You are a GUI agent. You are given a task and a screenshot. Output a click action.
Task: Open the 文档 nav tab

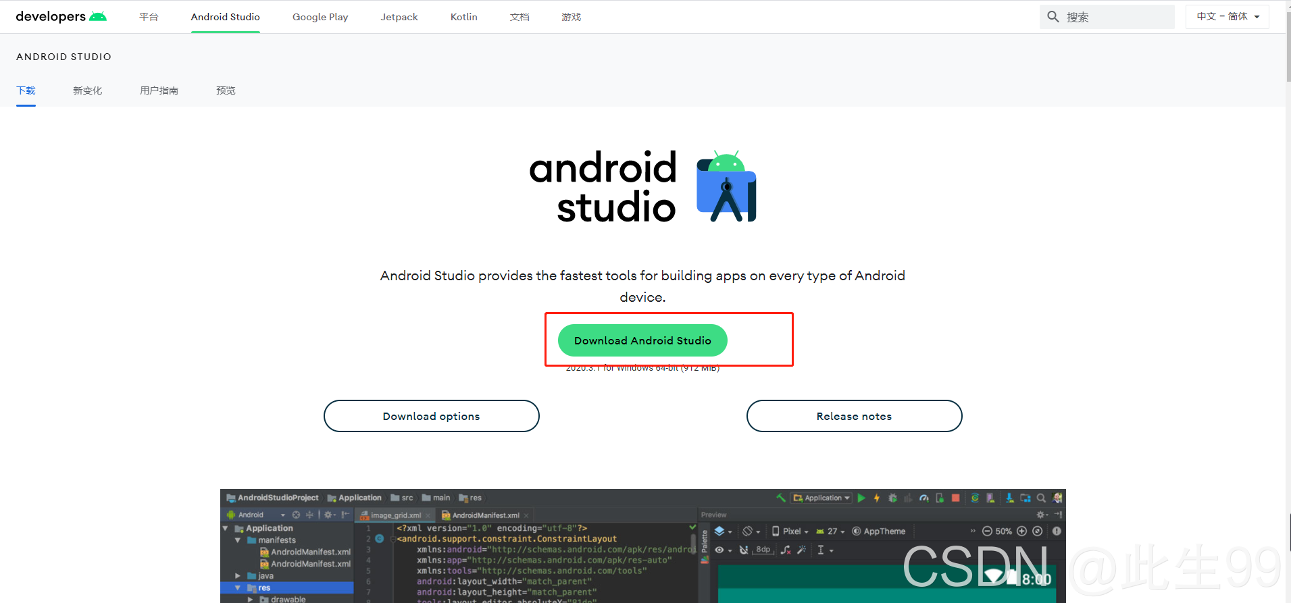tap(520, 17)
